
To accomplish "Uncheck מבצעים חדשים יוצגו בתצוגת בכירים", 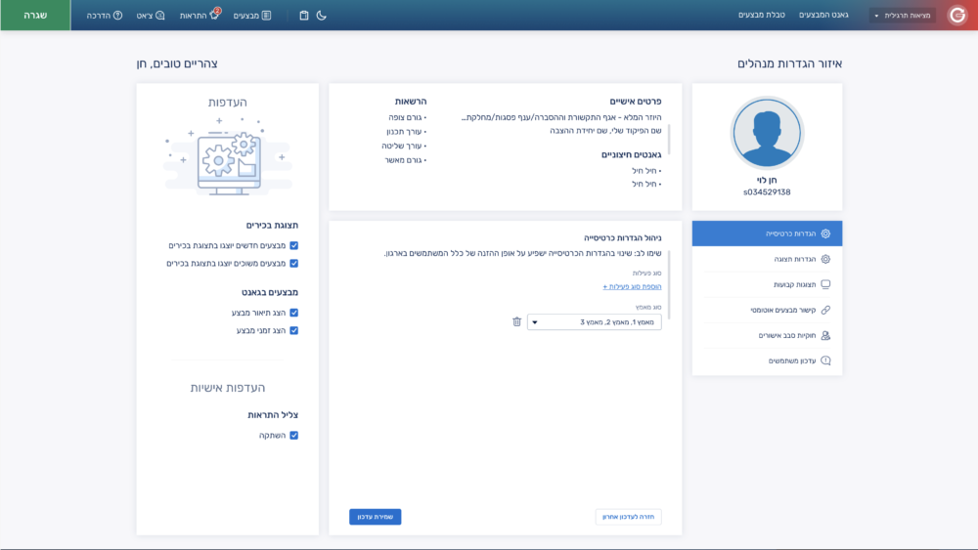I will click(293, 245).
